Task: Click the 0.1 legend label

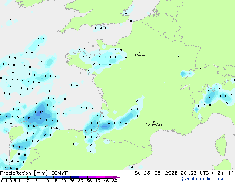Action: point(4,181)
